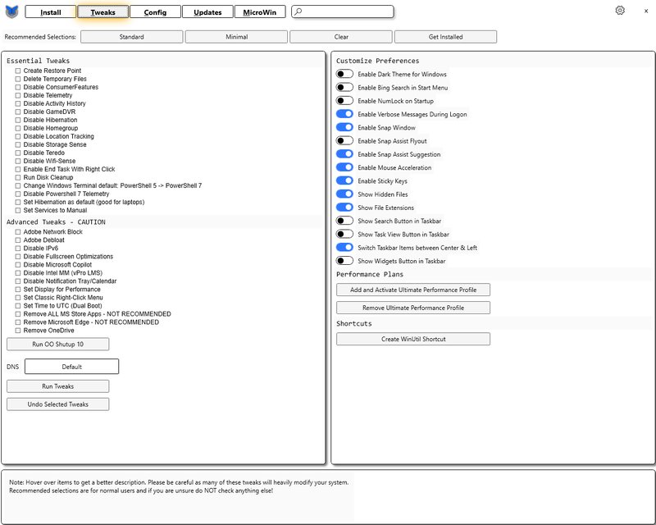Screen dimensions: 656x525
Task: Toggle Enable Dark Theme for Windows
Action: coord(344,75)
